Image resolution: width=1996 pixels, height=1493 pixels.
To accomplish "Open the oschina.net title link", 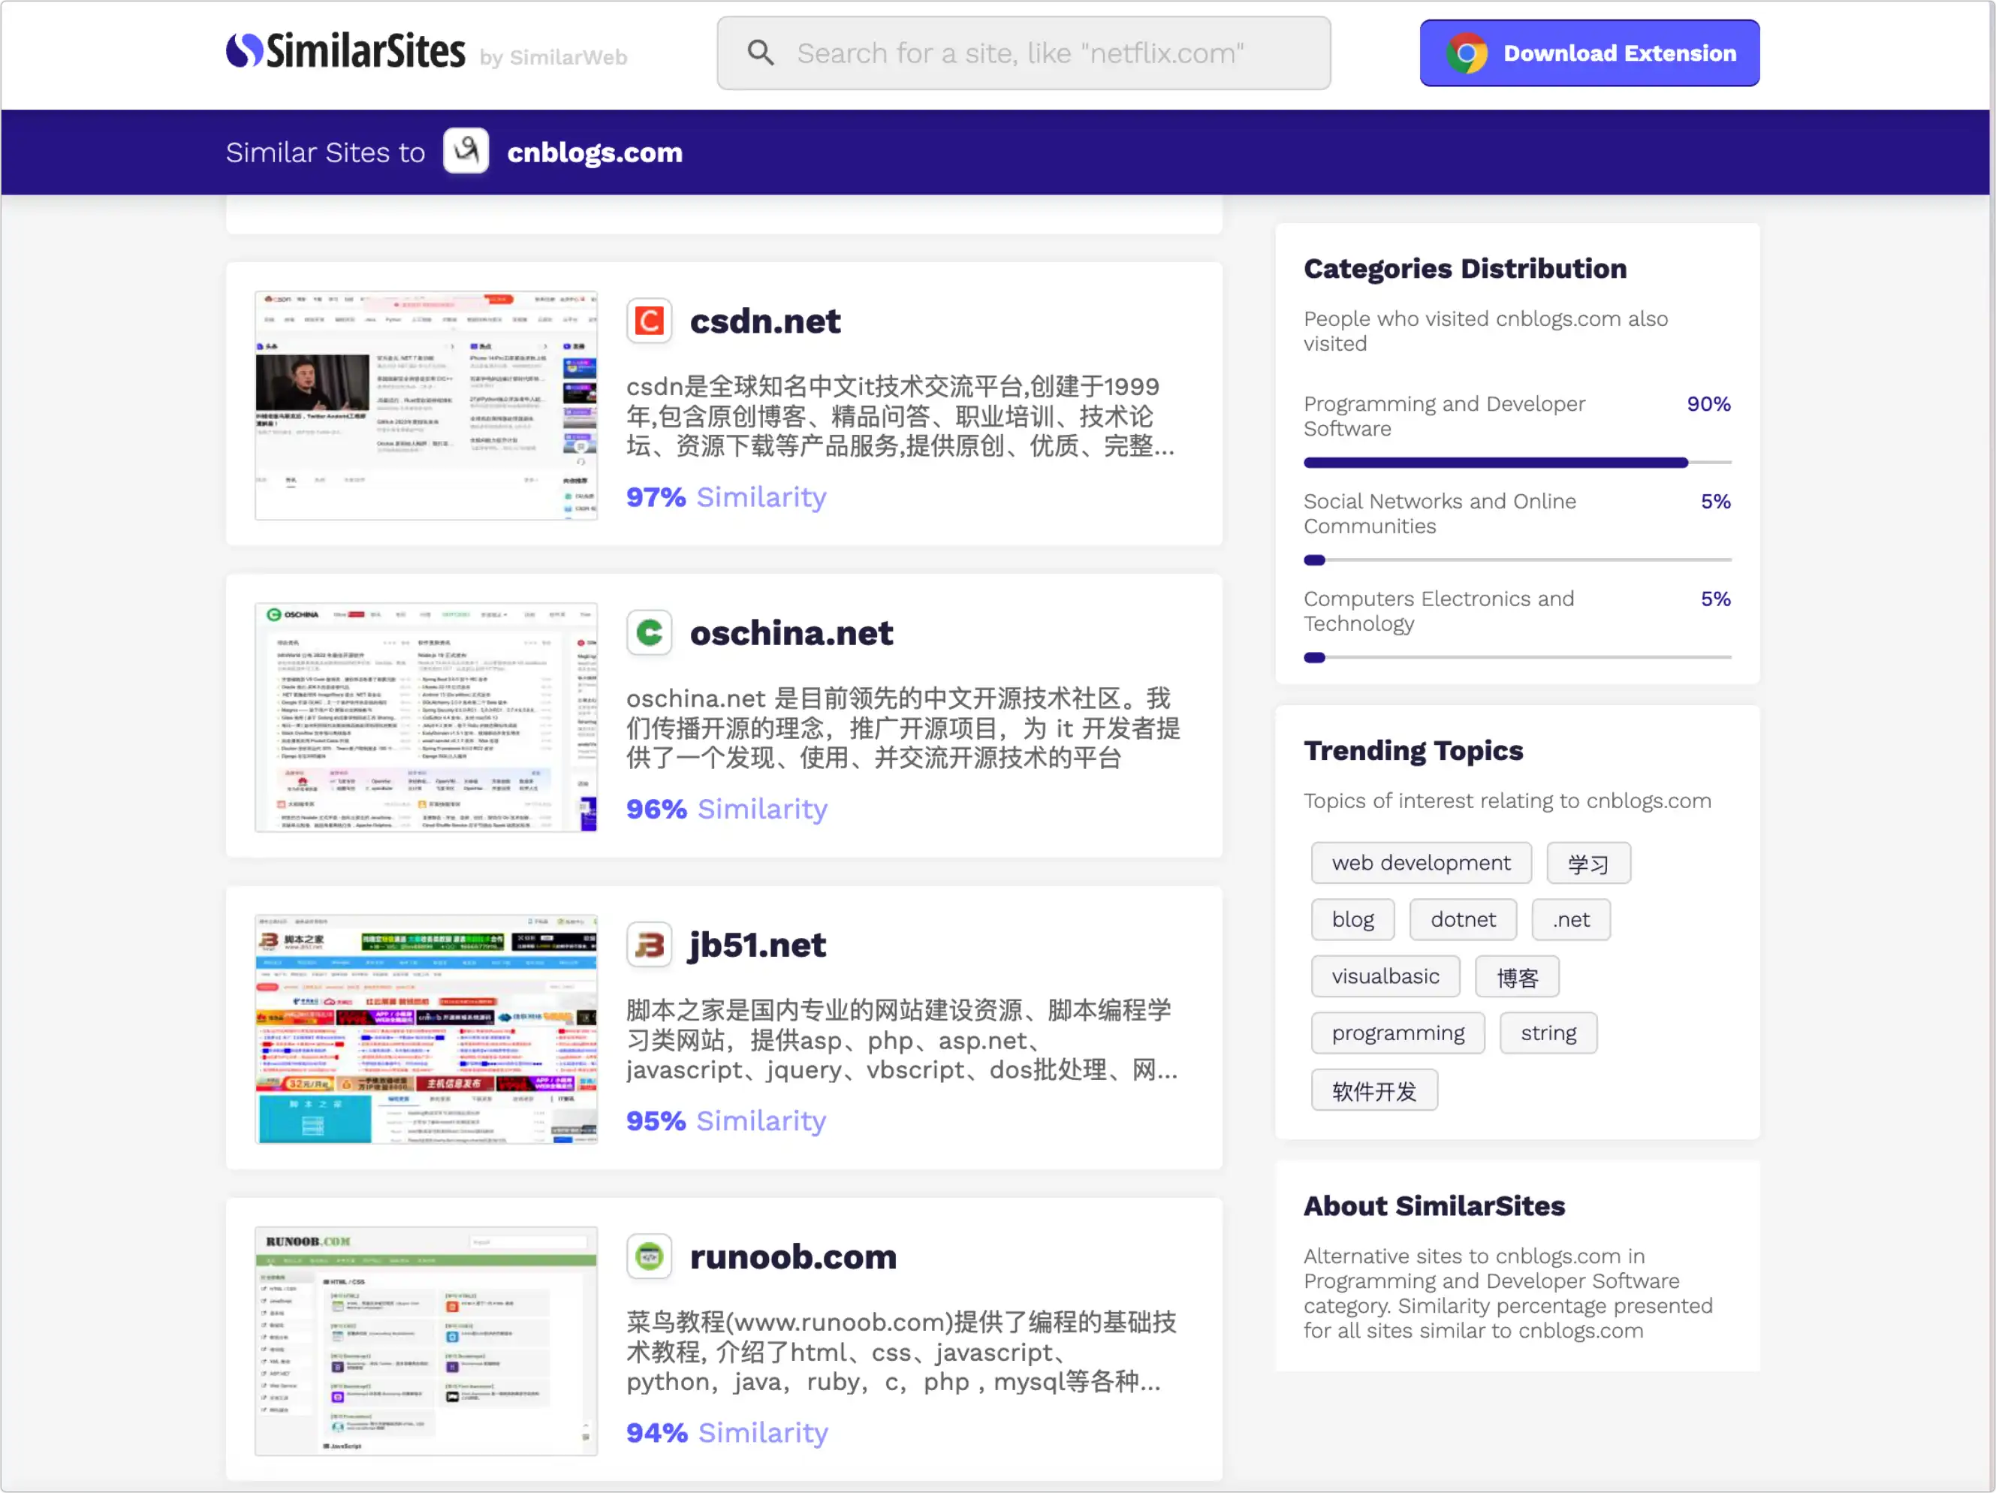I will pyautogui.click(x=791, y=633).
